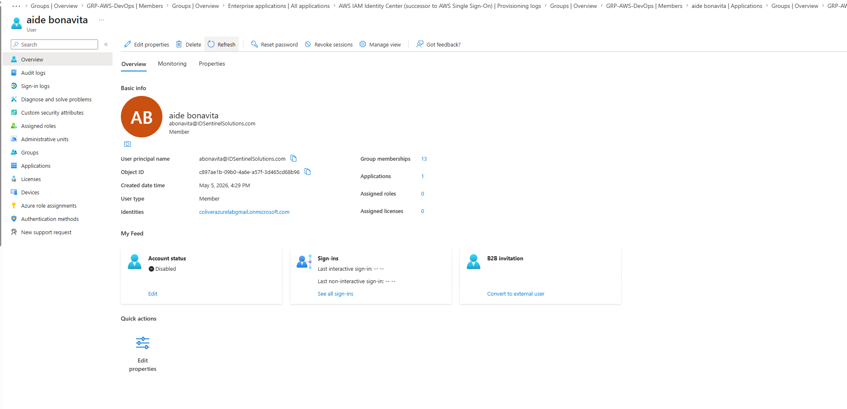Screen dimensions: 847x409
Task: Open coliverazurelabgmail.onmicrosoft.com identity link
Action: [x=244, y=212]
